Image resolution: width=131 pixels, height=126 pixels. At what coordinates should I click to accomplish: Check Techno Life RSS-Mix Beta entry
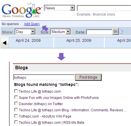(16, 122)
